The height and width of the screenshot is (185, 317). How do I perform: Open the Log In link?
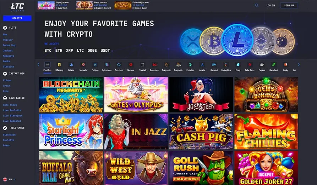pyautogui.click(x=270, y=5)
